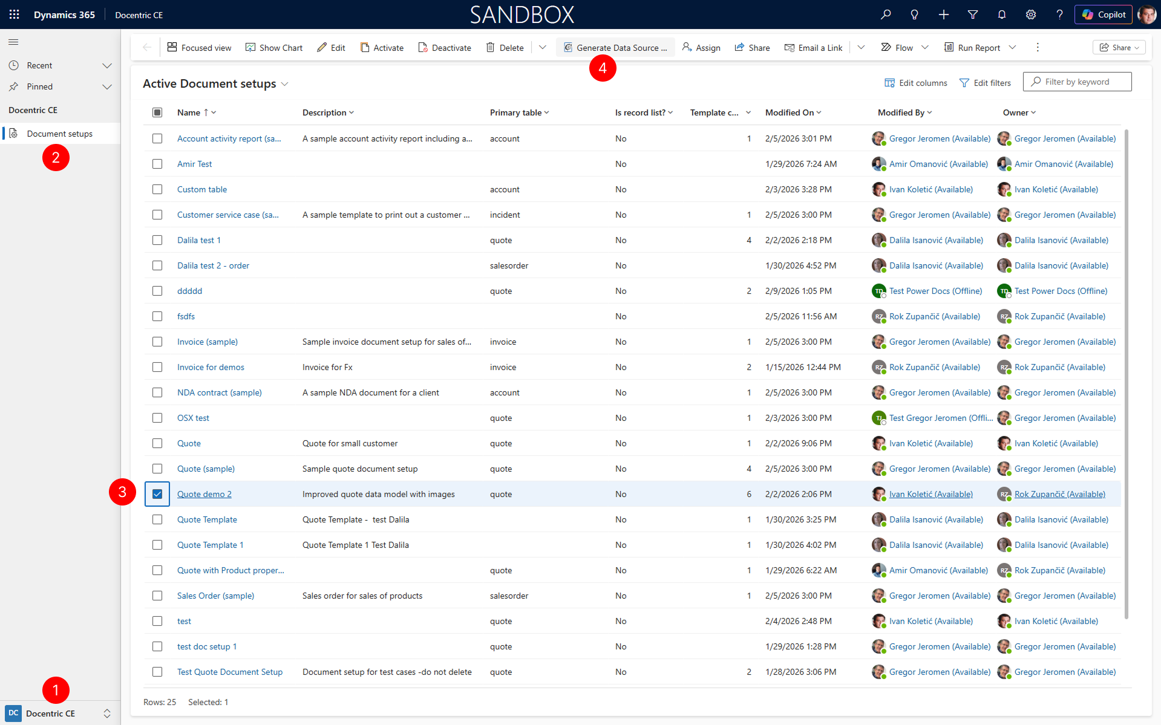Check the Test Quote Document Setup checkbox
This screenshot has width=1161, height=725.
tap(157, 672)
